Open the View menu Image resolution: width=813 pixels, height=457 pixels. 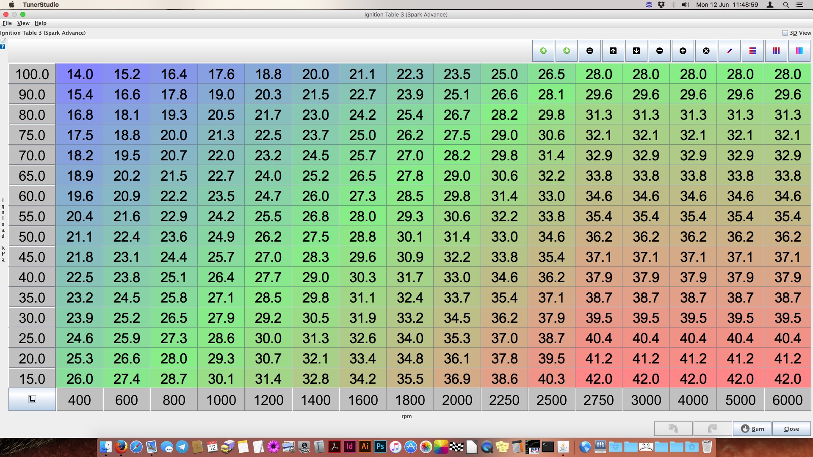pyautogui.click(x=23, y=23)
